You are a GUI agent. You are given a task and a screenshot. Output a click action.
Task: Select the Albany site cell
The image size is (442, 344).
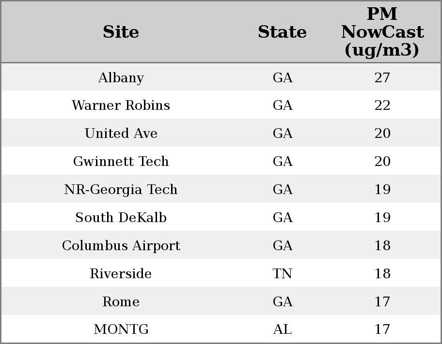click(x=121, y=77)
